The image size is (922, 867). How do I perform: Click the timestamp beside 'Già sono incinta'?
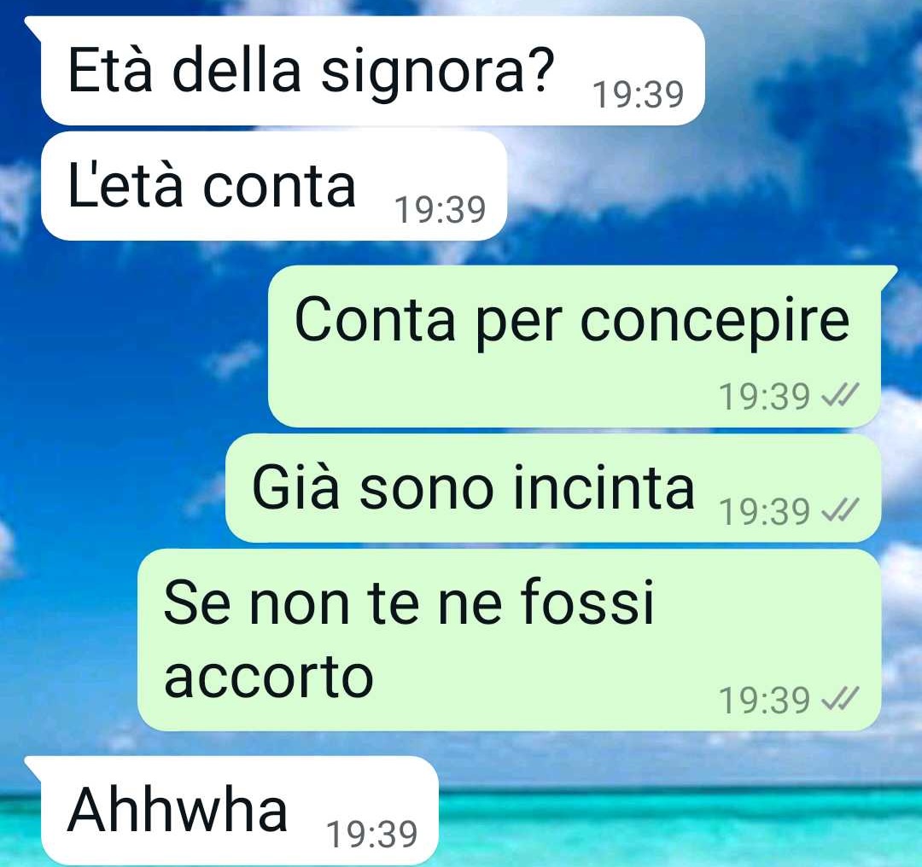click(x=765, y=512)
